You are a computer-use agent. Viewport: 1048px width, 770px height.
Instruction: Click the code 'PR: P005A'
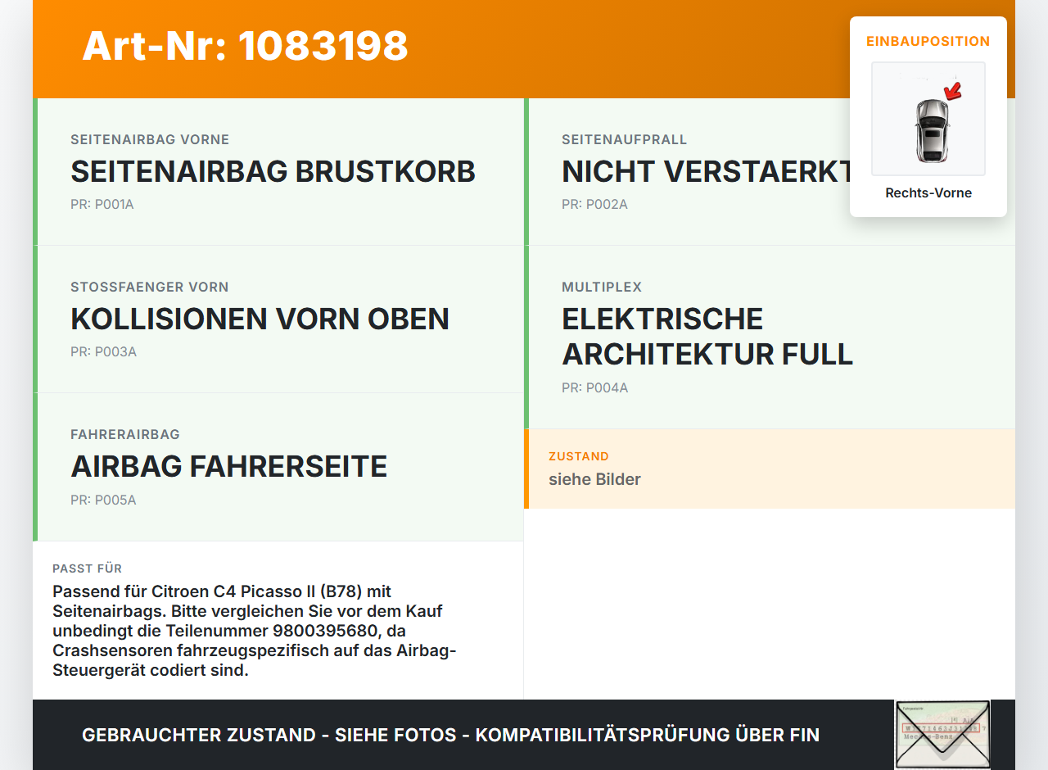103,500
